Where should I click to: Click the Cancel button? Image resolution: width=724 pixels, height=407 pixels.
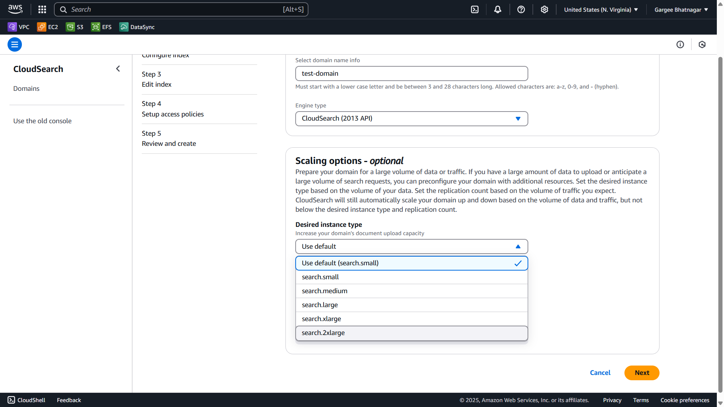pos(600,373)
